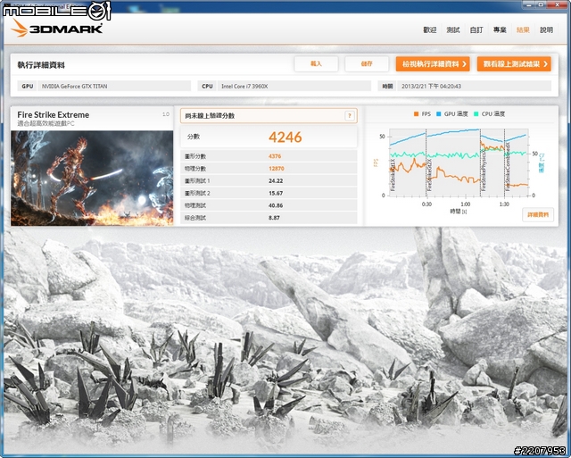Click the FireStrikePhysicsX marker in the graph
This screenshot has width=571, height=458.
pyautogui.click(x=484, y=171)
